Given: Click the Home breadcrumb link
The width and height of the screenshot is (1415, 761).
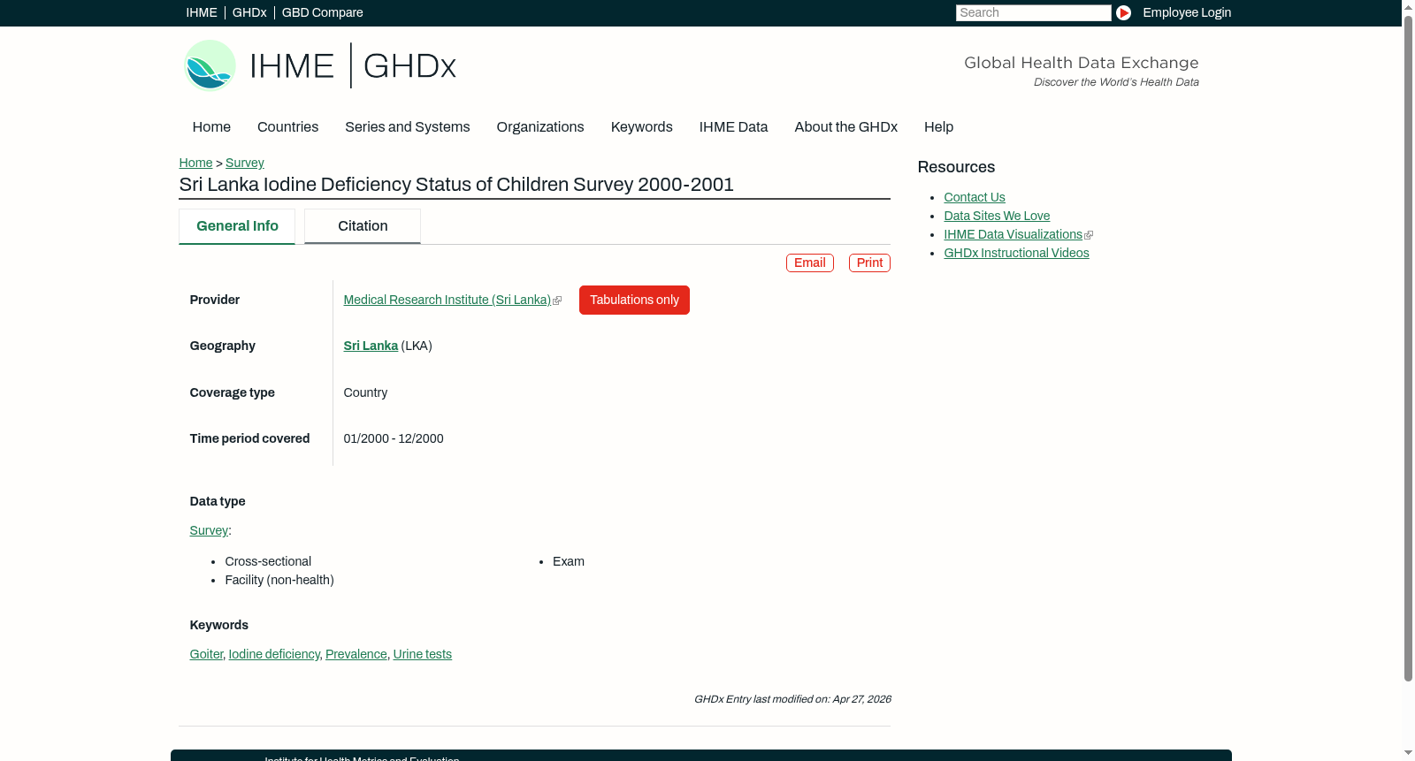Looking at the screenshot, I should point(195,163).
